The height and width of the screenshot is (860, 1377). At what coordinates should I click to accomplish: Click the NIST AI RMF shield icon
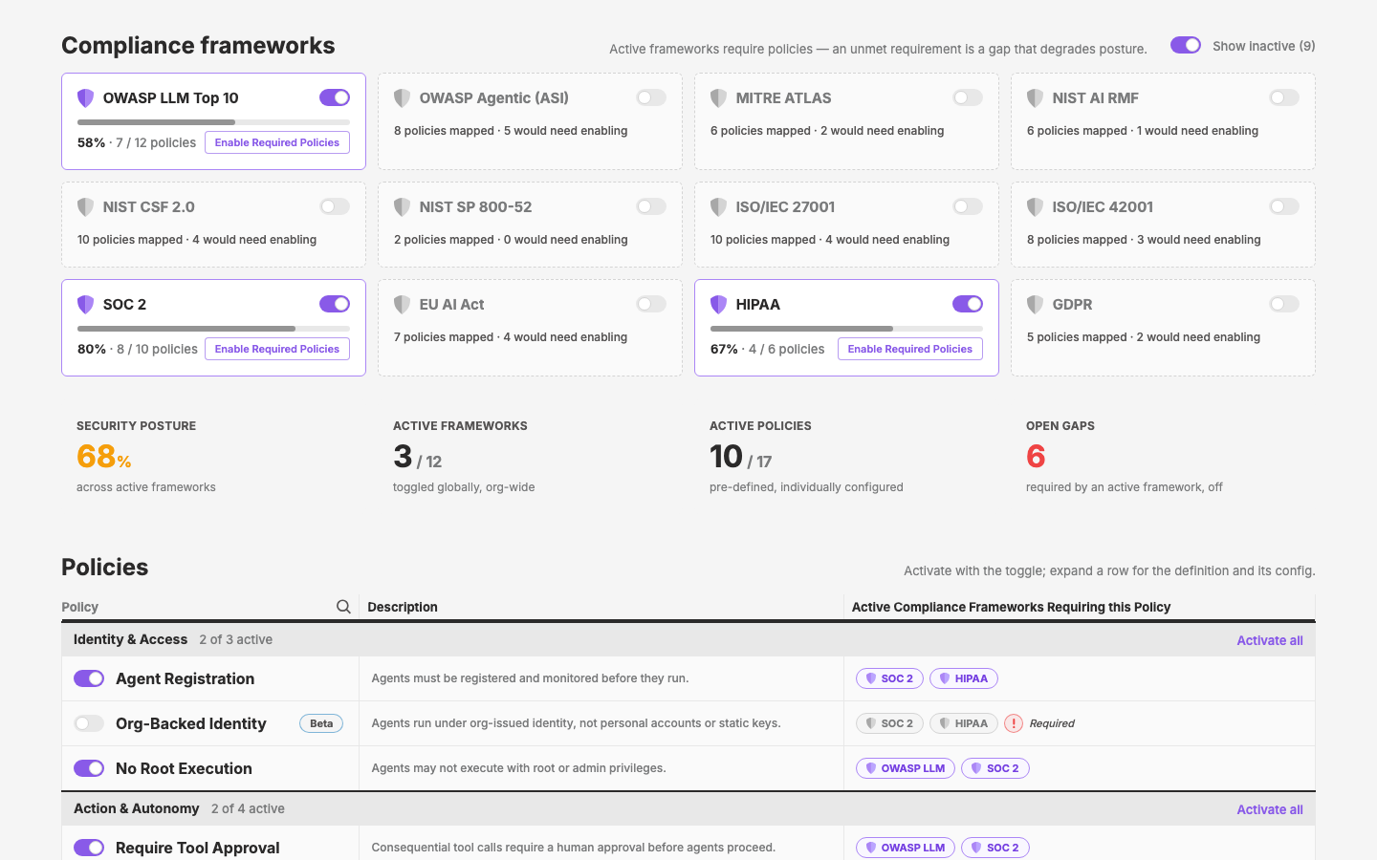pyautogui.click(x=1035, y=97)
